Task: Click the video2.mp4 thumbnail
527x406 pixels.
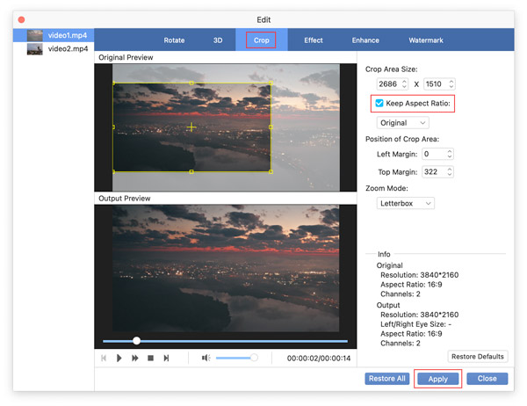Action: coord(34,49)
